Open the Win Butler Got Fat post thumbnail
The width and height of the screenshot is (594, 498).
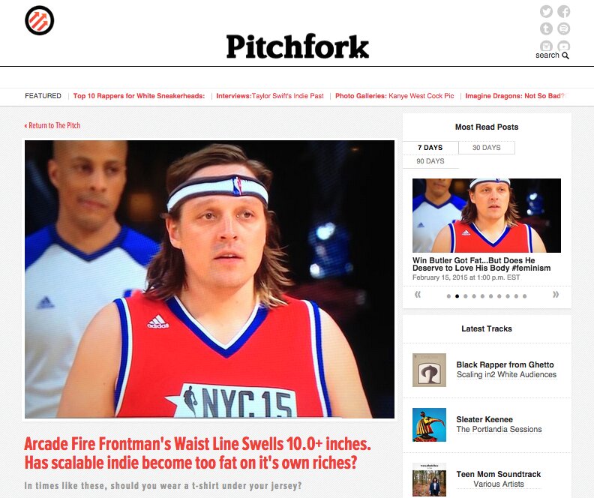click(487, 215)
